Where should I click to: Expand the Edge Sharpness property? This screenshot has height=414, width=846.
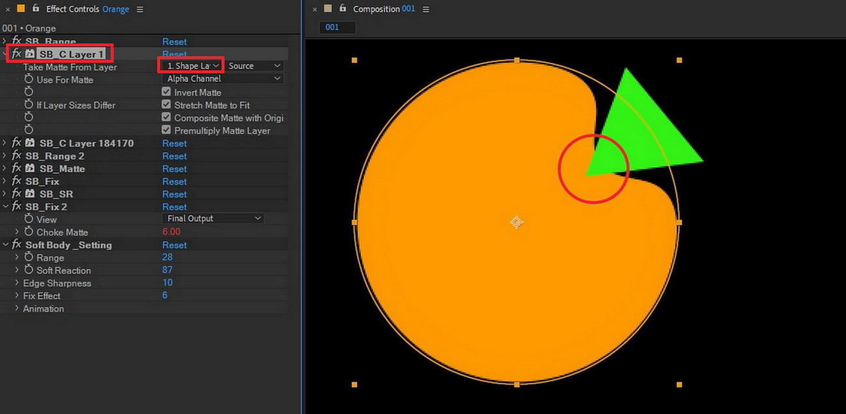coord(17,283)
